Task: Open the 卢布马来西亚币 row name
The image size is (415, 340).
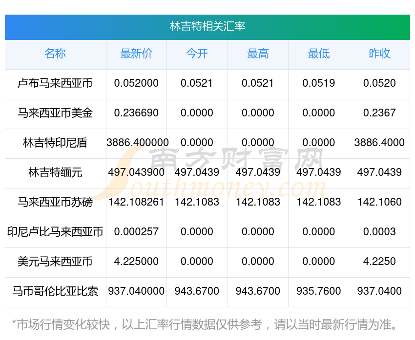Action: point(55,83)
